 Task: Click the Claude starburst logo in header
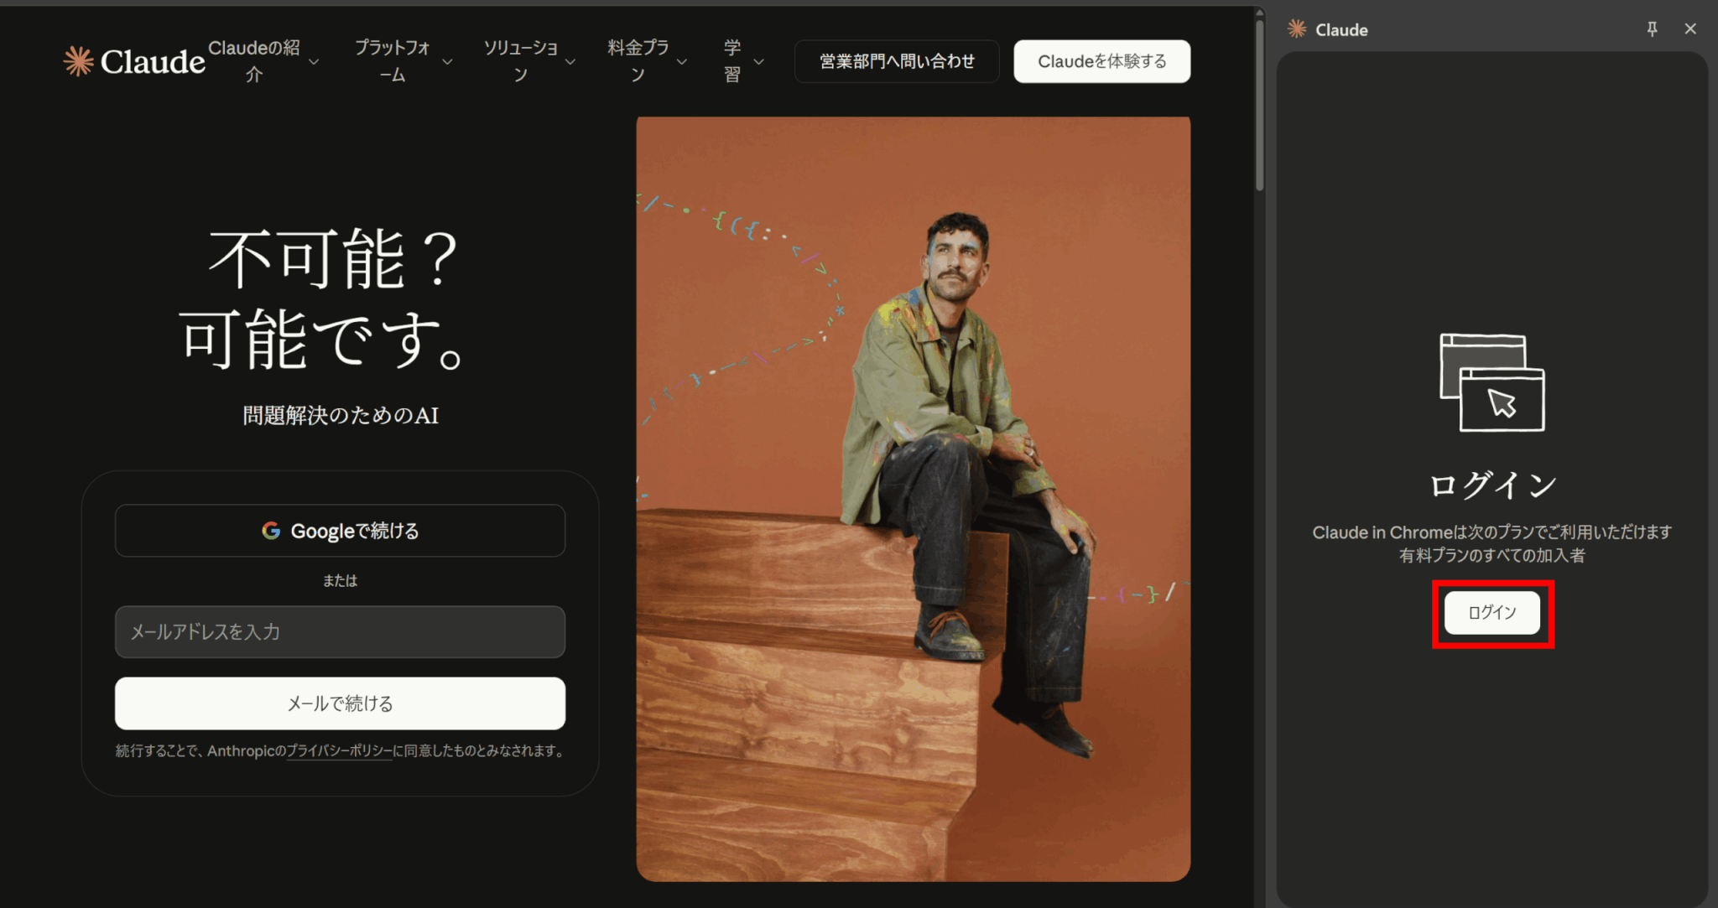pyautogui.click(x=78, y=61)
